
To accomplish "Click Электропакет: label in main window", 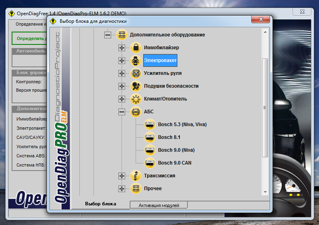I will pos(31,129).
